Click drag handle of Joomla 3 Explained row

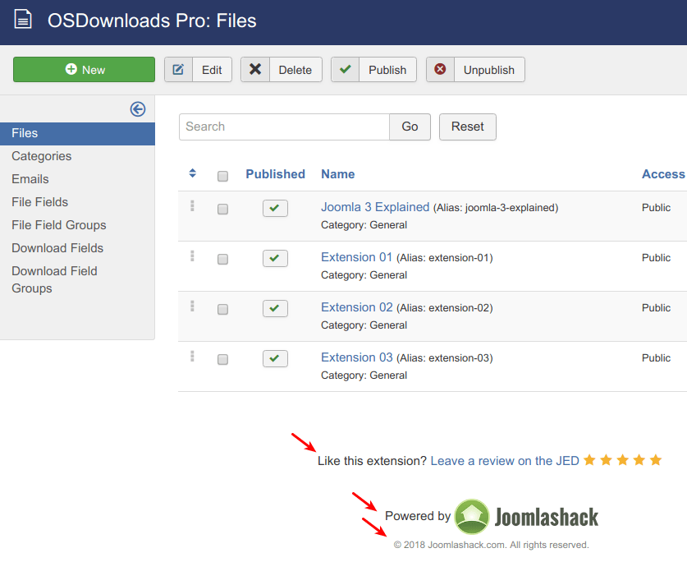[192, 205]
